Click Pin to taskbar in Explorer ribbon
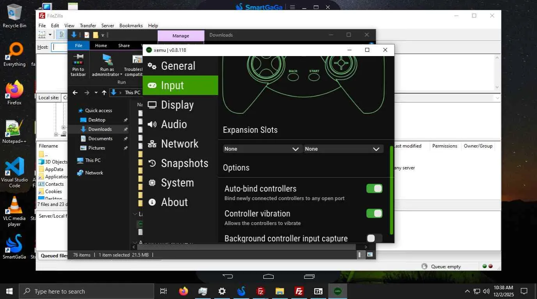Image resolution: width=537 pixels, height=299 pixels. pos(78,65)
